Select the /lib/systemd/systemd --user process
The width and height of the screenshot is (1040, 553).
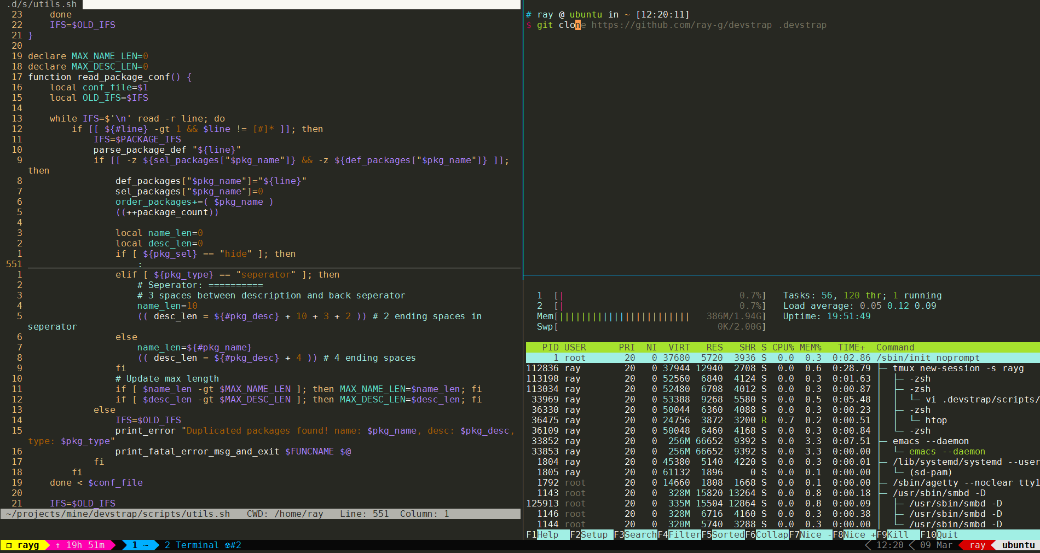pos(783,462)
